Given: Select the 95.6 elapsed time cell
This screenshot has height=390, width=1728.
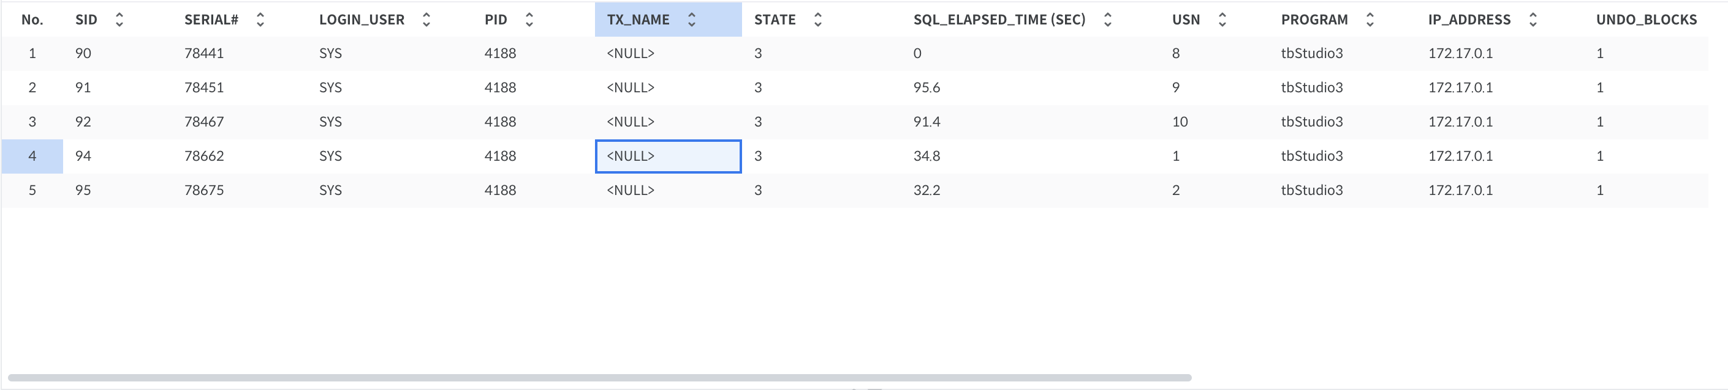Looking at the screenshot, I should pyautogui.click(x=927, y=87).
